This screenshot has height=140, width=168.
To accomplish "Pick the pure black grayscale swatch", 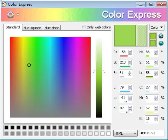I will click(6, 127).
